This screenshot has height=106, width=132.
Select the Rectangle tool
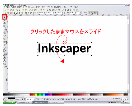tap(4, 29)
